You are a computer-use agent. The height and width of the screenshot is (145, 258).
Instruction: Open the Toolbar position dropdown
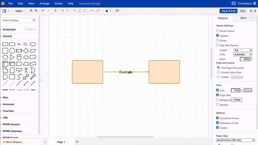243,50
